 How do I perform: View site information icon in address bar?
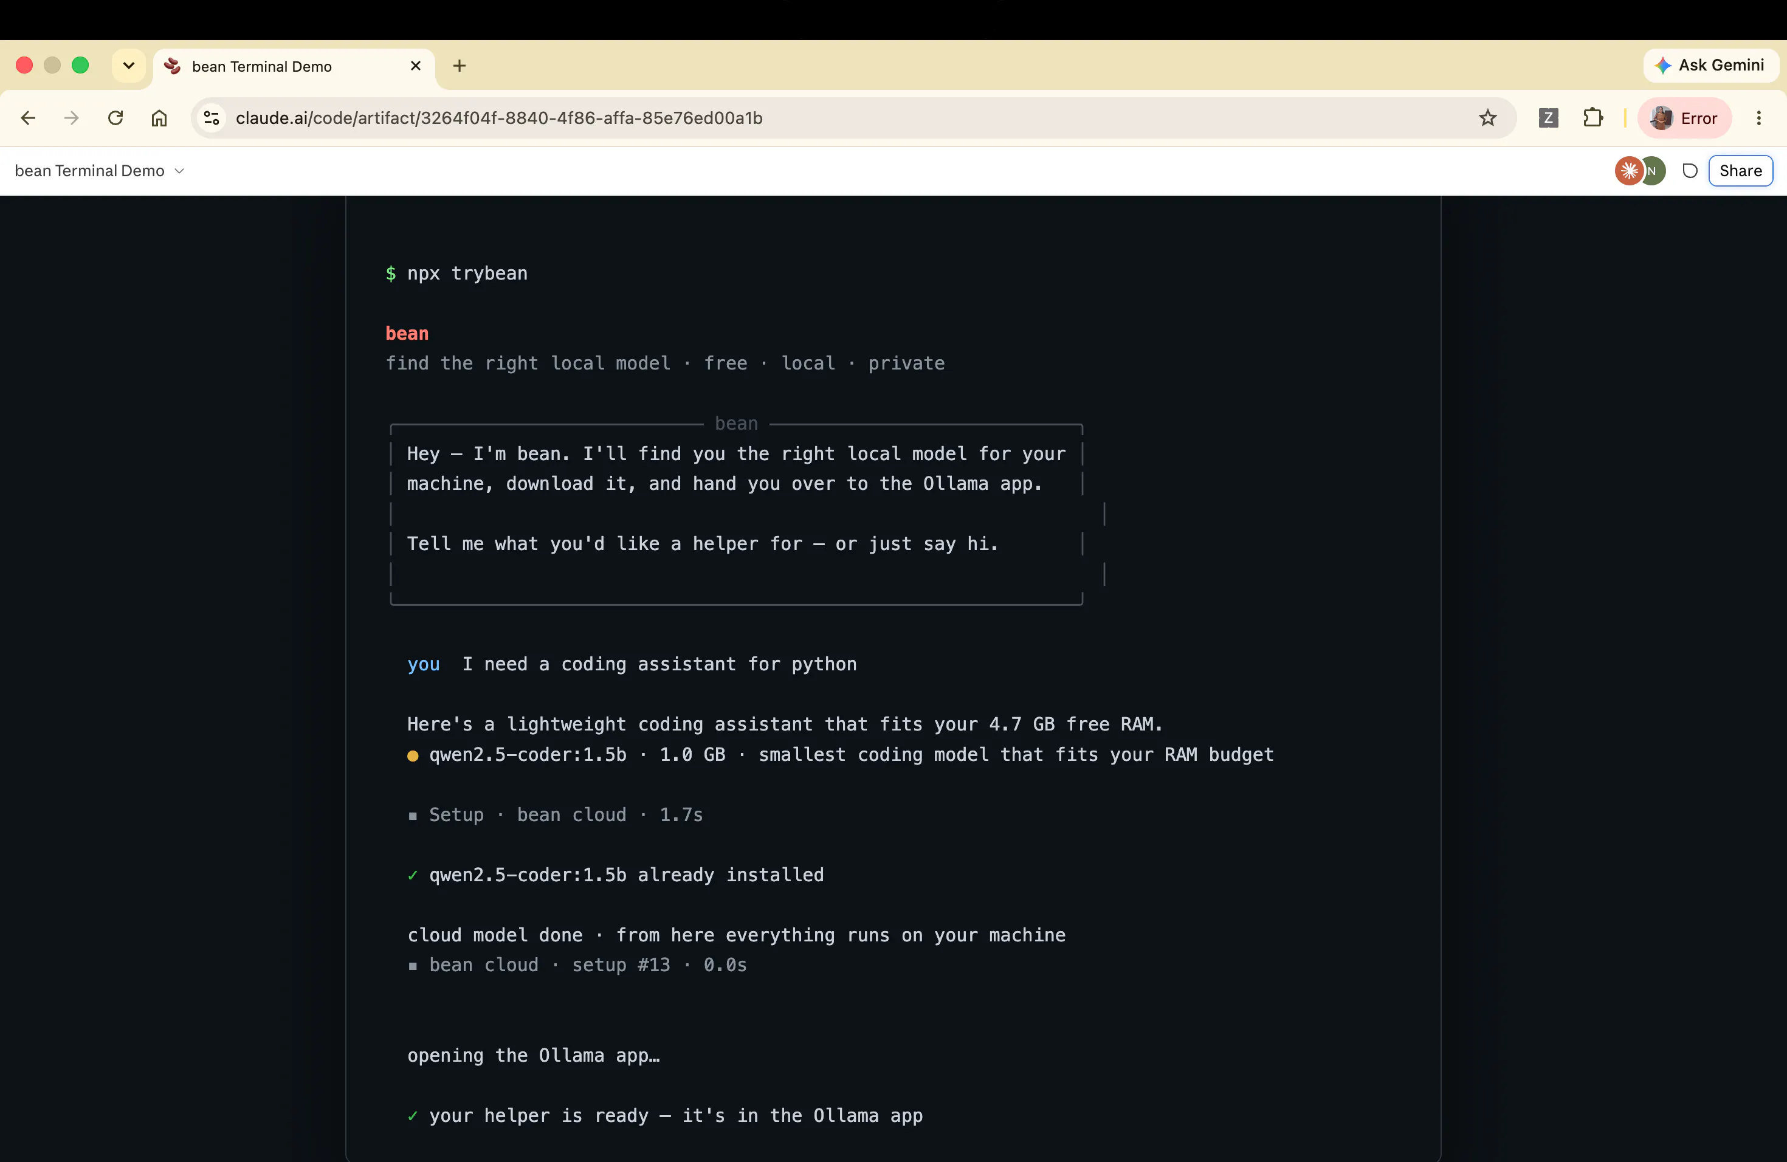coord(212,118)
